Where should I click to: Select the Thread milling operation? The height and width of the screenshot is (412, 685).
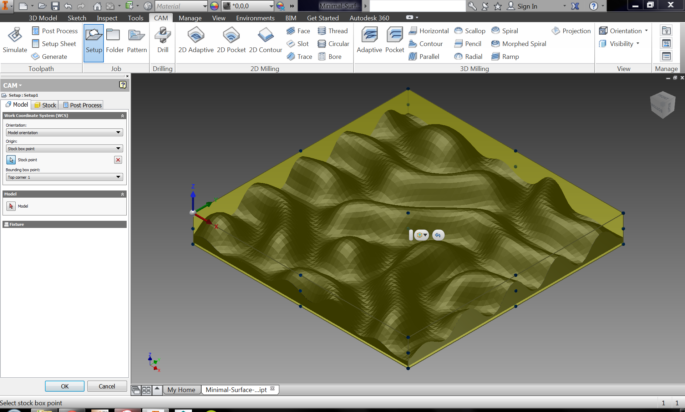pos(333,31)
